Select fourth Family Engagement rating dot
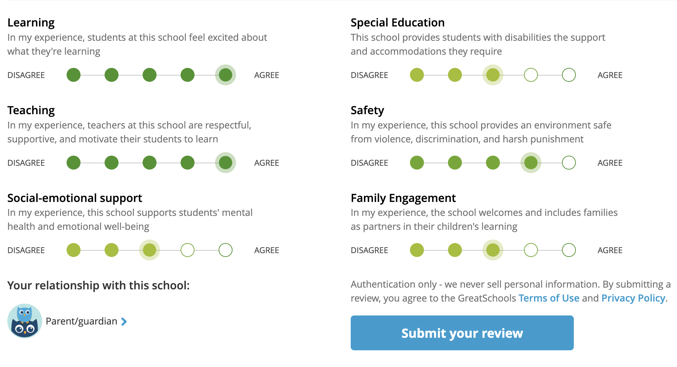The height and width of the screenshot is (367, 677). 531,250
